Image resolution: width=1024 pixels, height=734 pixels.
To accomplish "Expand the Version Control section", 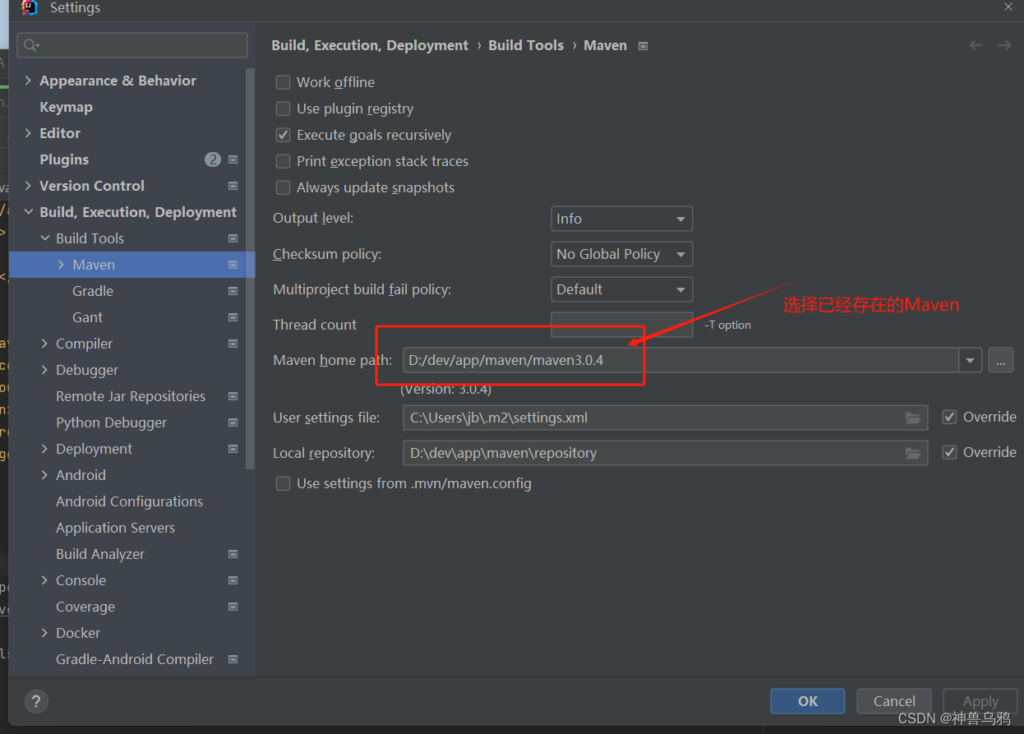I will coord(29,186).
